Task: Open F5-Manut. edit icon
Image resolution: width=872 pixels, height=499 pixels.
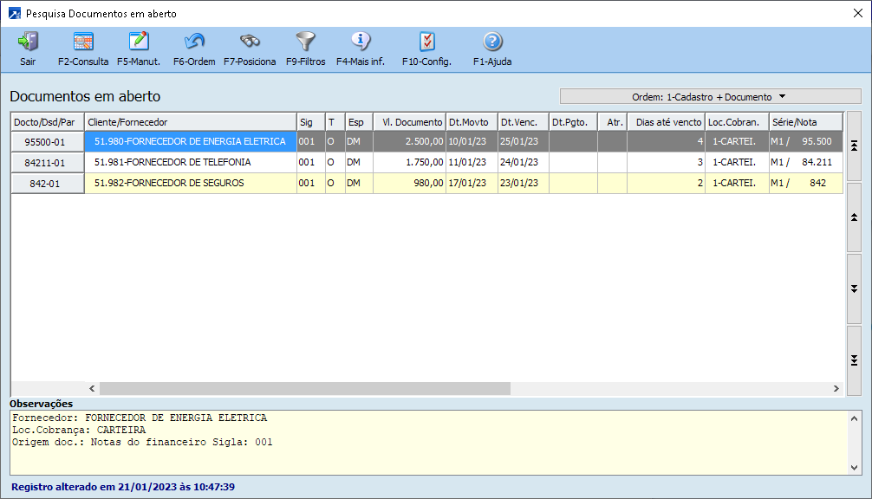Action: coord(139,42)
